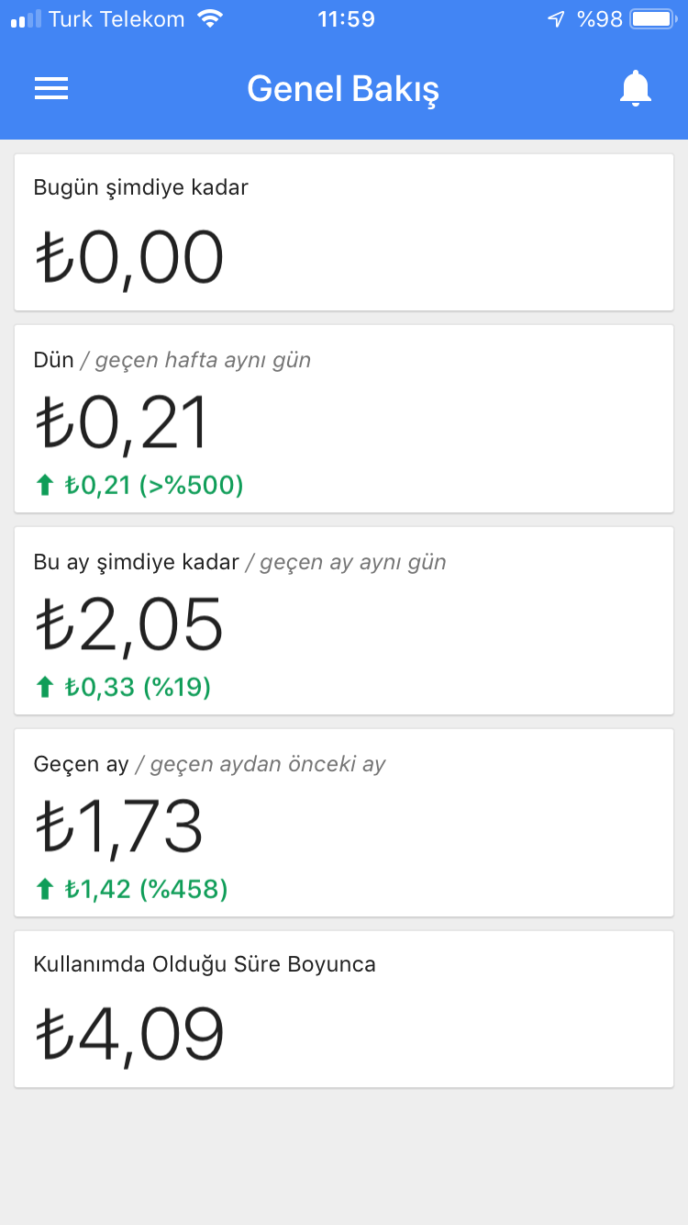Tap the Wi-Fi icon in status bar
Screen dimensions: 688x1225
pos(210,19)
